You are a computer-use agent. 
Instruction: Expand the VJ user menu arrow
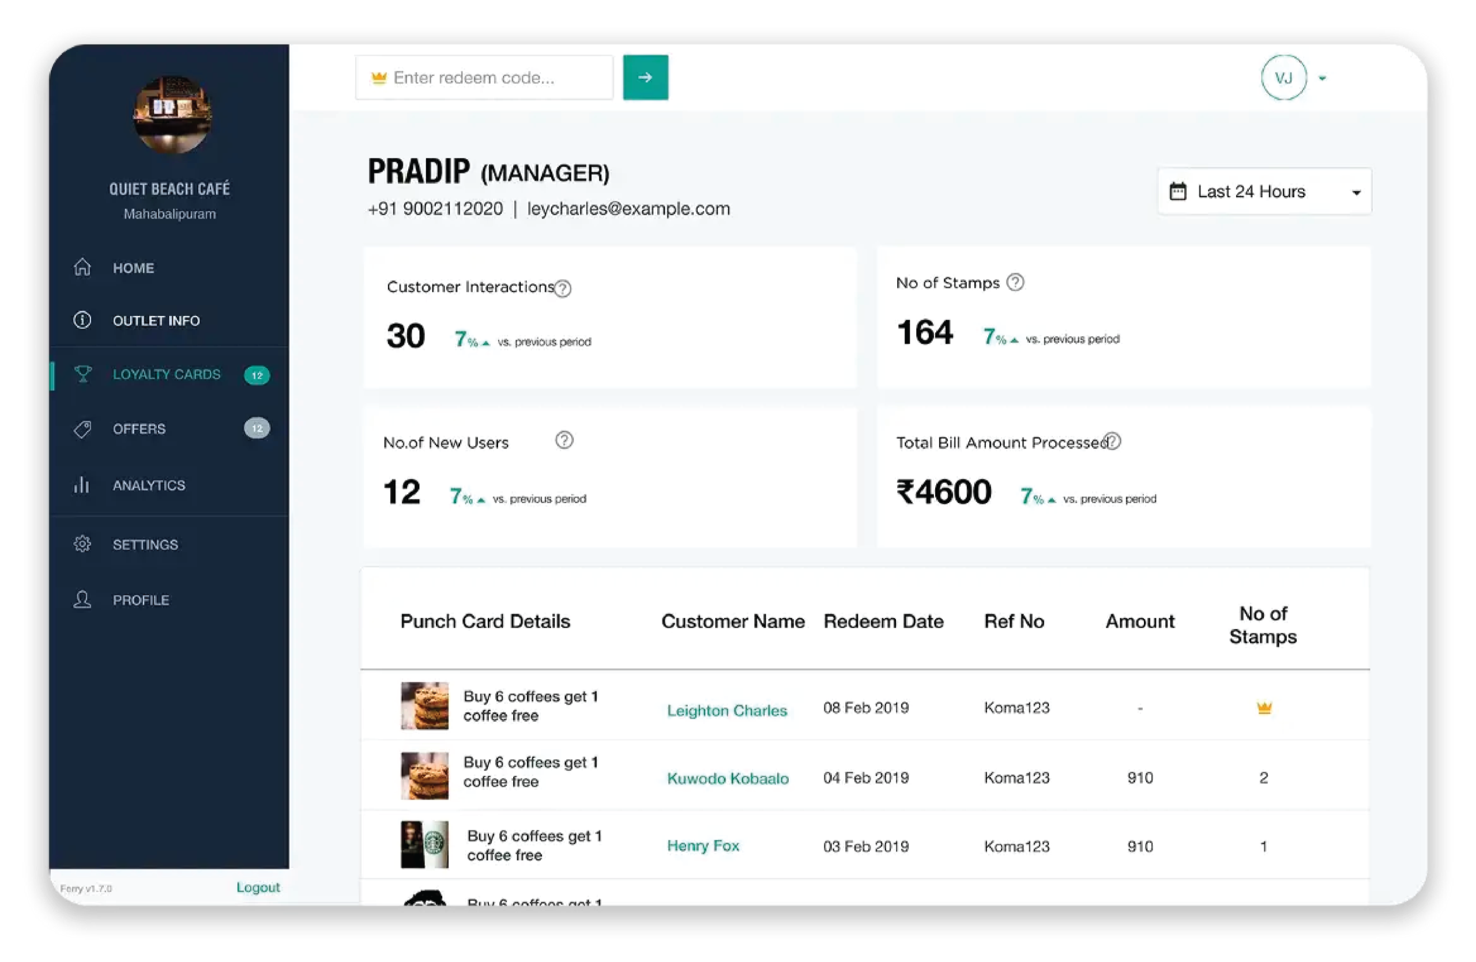point(1321,78)
